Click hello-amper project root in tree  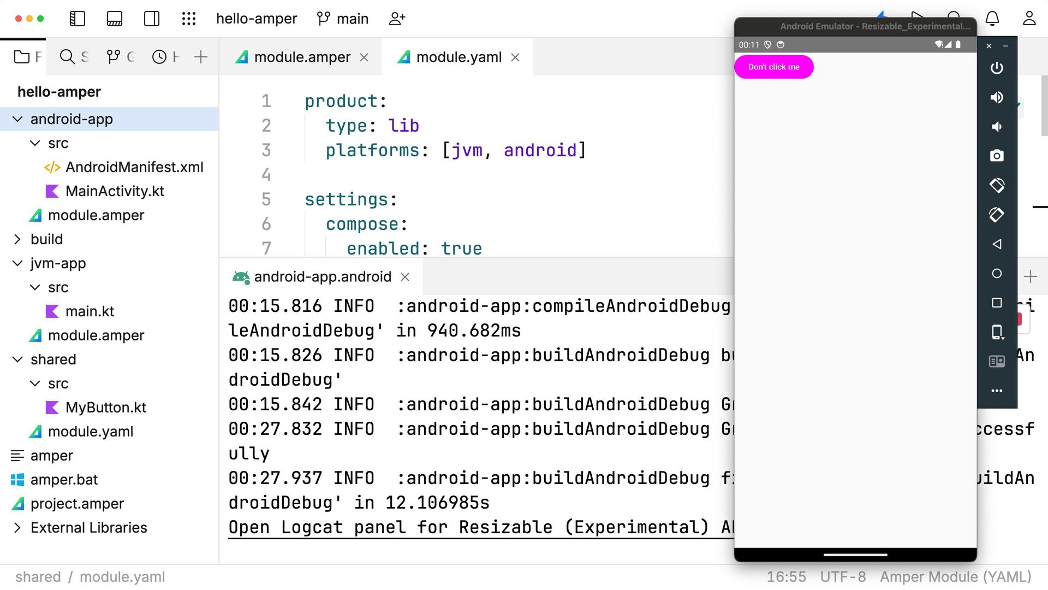click(x=59, y=92)
